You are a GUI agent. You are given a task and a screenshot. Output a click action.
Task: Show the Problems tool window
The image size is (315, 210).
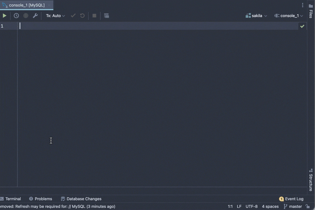point(41,199)
